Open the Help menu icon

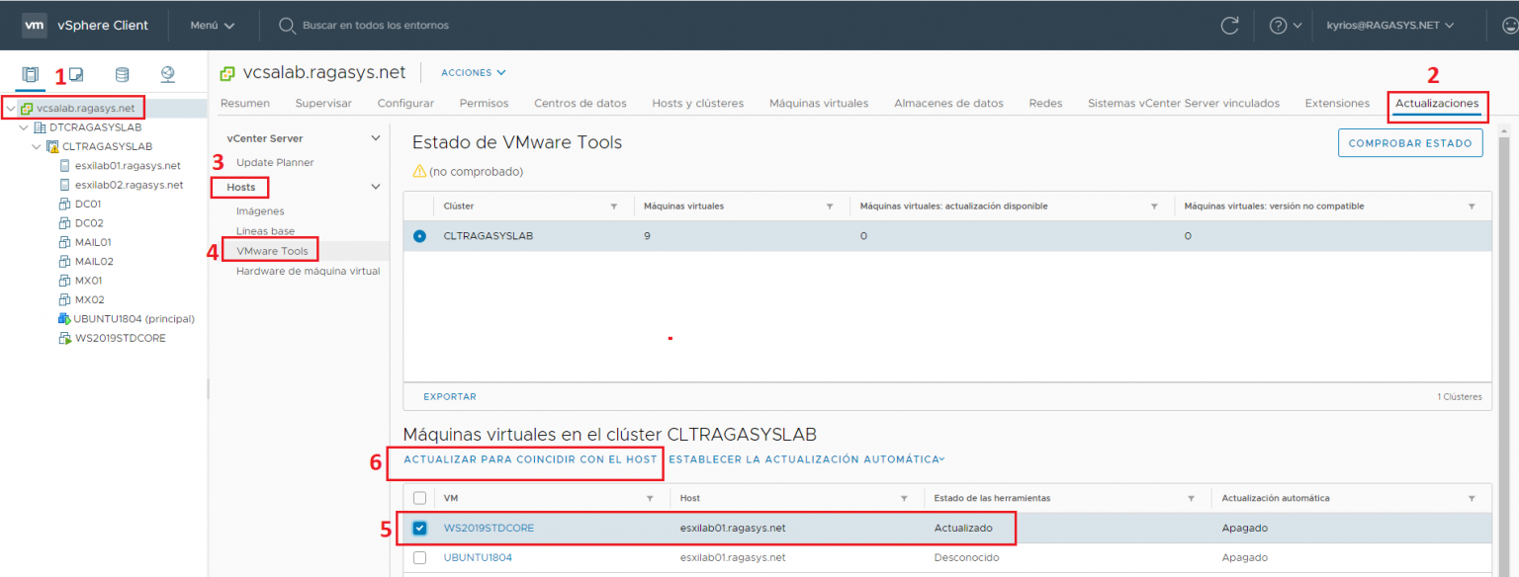[1278, 26]
